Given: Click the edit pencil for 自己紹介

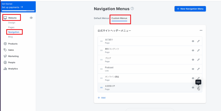Looking at the screenshot, I should (198, 41).
